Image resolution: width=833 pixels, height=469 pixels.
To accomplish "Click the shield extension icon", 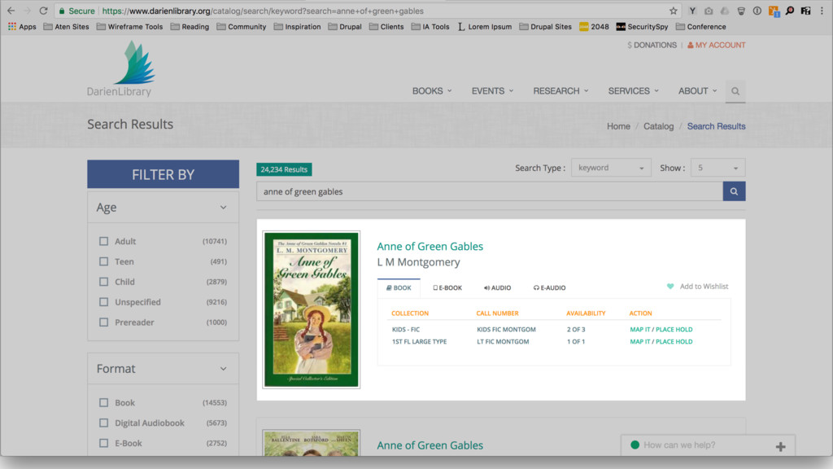I will tap(741, 11).
